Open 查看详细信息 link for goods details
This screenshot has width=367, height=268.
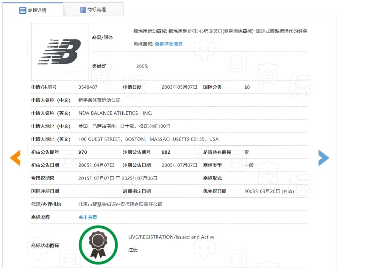pyautogui.click(x=169, y=44)
